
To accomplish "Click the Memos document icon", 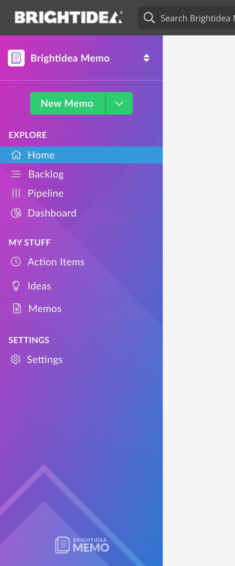I will (17, 308).
